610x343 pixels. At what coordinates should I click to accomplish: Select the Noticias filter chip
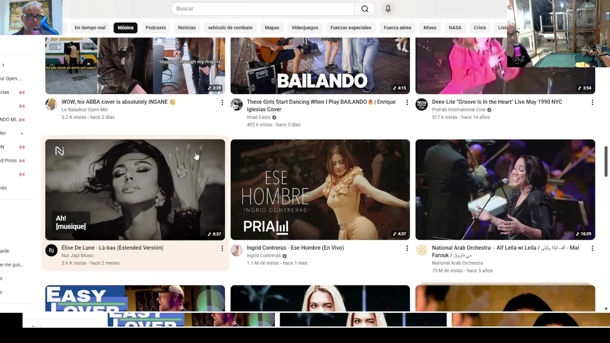(187, 28)
